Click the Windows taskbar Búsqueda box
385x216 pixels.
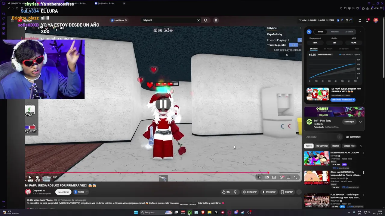tap(156, 212)
